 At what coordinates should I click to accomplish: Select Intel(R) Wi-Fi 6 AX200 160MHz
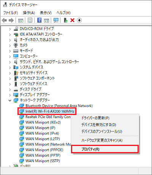50,112
